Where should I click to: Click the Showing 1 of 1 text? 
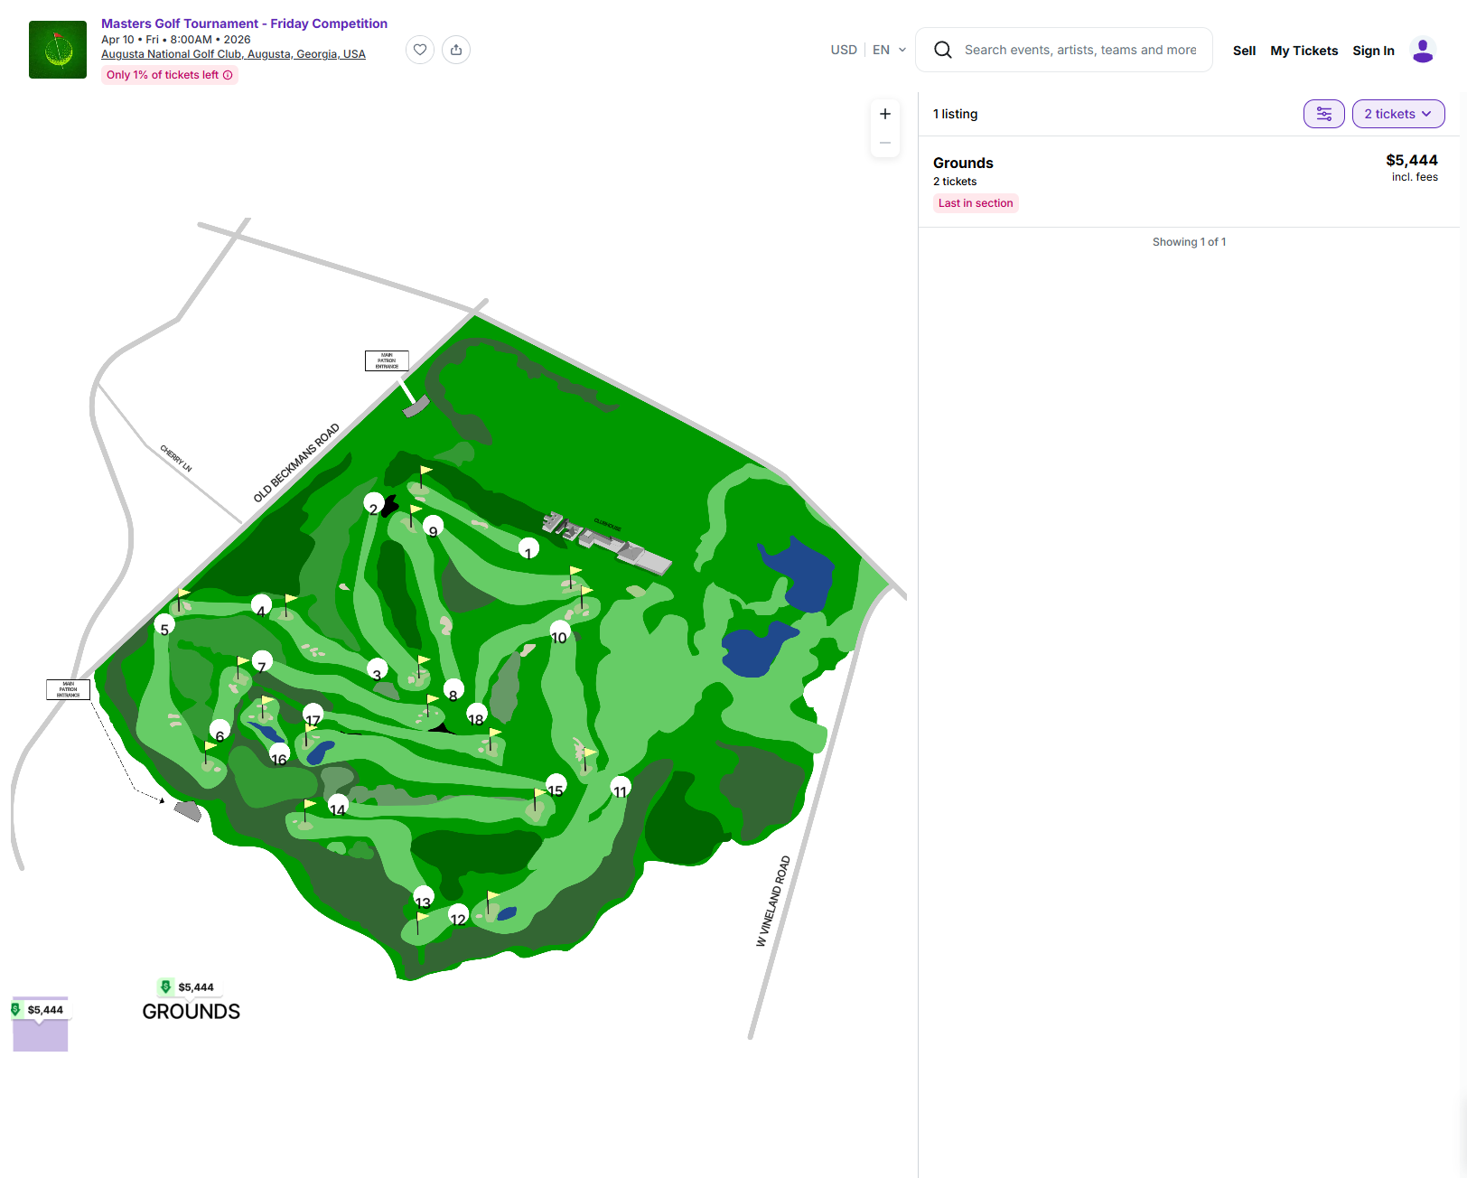pyautogui.click(x=1189, y=242)
